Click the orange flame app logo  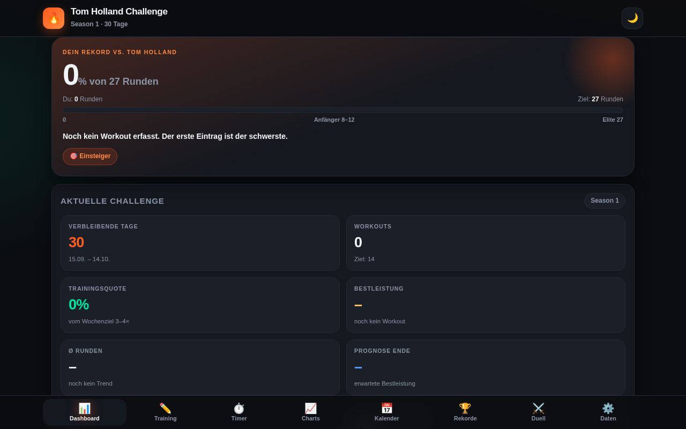pyautogui.click(x=54, y=18)
